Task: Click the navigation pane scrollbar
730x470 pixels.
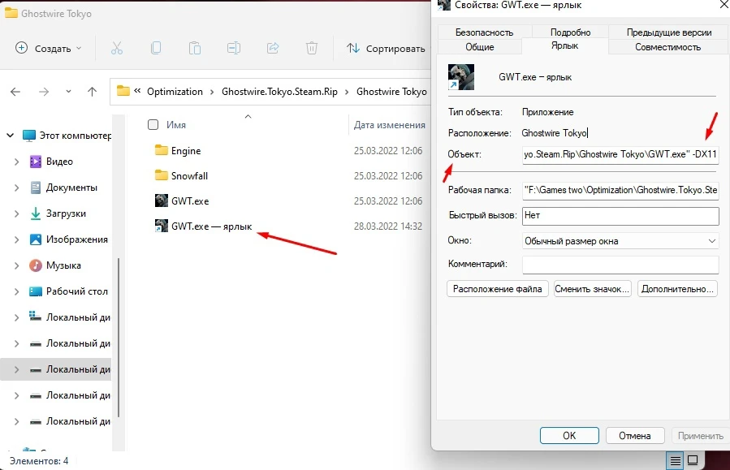Action: pos(119,338)
